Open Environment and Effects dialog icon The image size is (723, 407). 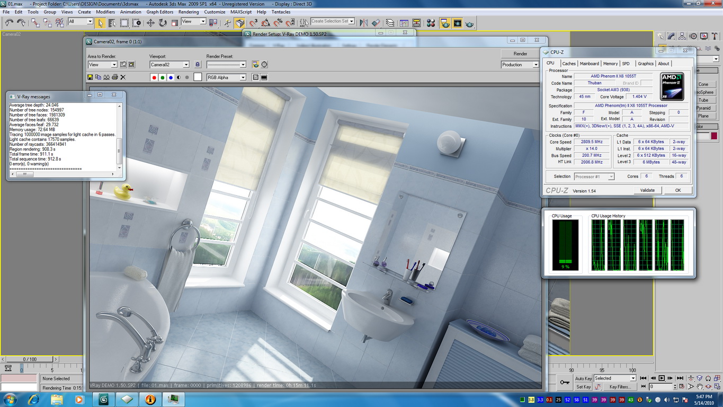(264, 65)
